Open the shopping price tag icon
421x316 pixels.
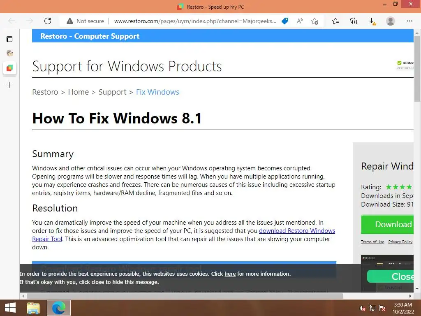[285, 21]
